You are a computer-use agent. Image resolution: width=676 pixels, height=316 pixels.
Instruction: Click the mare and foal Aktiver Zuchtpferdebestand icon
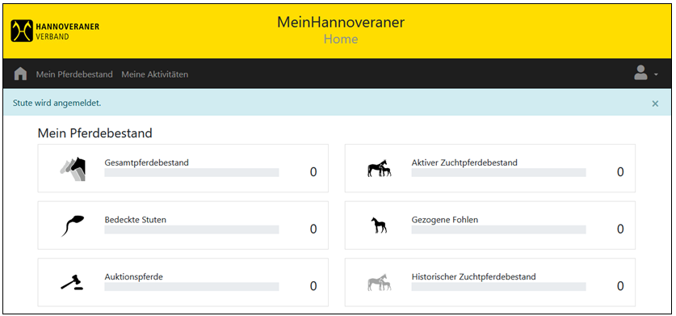[380, 168]
